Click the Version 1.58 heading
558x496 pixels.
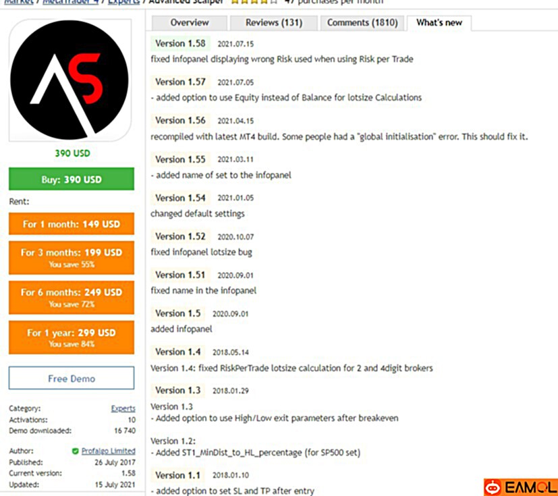pos(180,43)
